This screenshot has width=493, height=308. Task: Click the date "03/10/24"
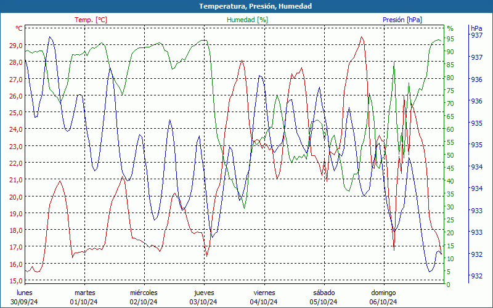203,302
